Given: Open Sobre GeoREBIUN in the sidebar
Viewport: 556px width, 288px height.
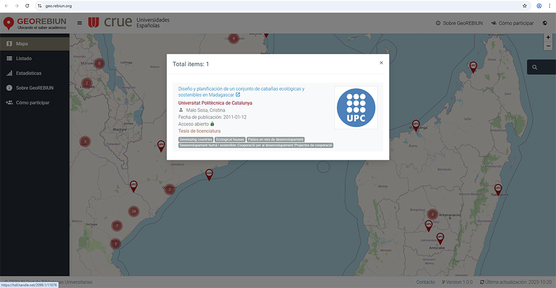Looking at the screenshot, I should pyautogui.click(x=34, y=88).
